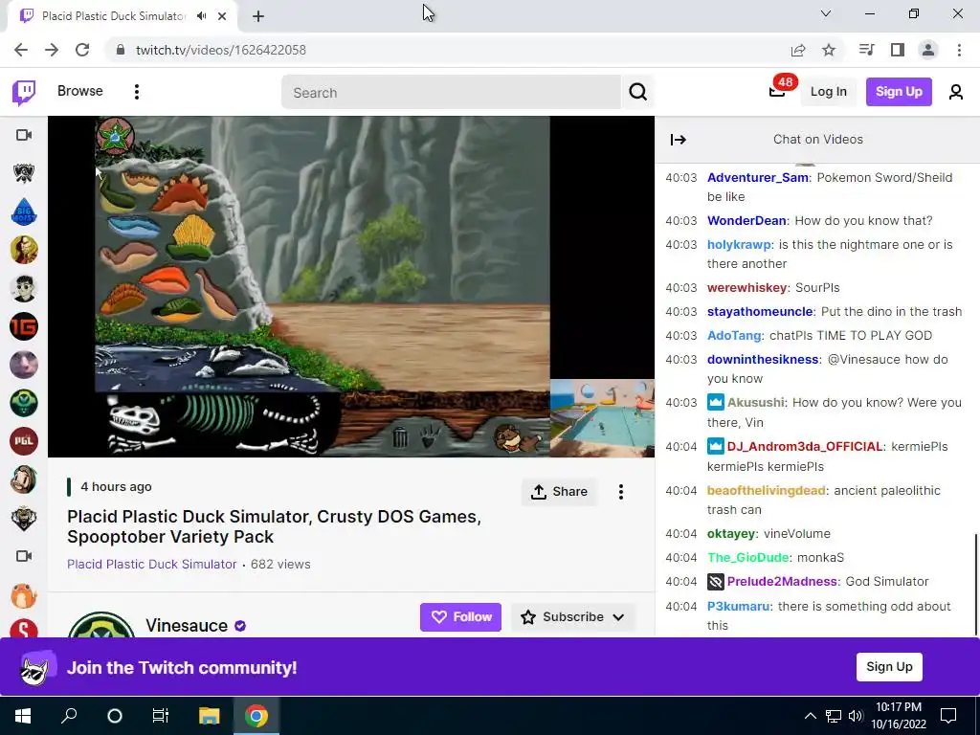Image resolution: width=980 pixels, height=735 pixels.
Task: Open the Chrome three-dot menu
Action: [959, 50]
